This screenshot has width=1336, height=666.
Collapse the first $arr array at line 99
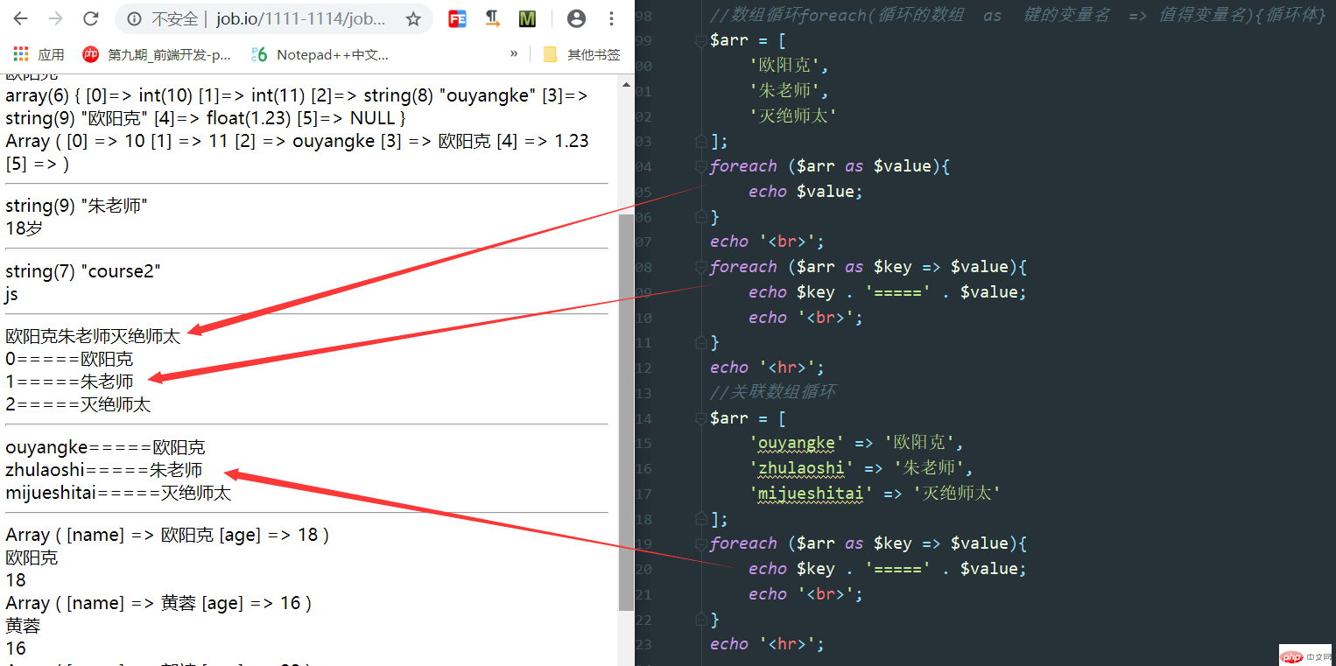(701, 40)
